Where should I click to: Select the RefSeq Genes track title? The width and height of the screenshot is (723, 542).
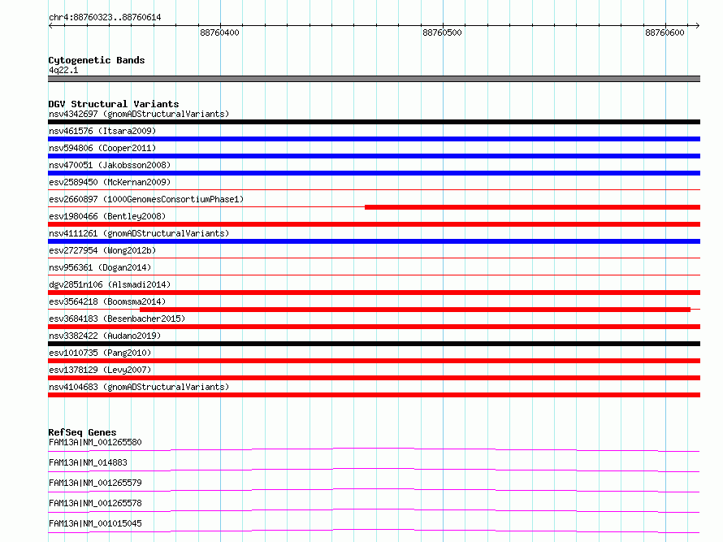82,432
